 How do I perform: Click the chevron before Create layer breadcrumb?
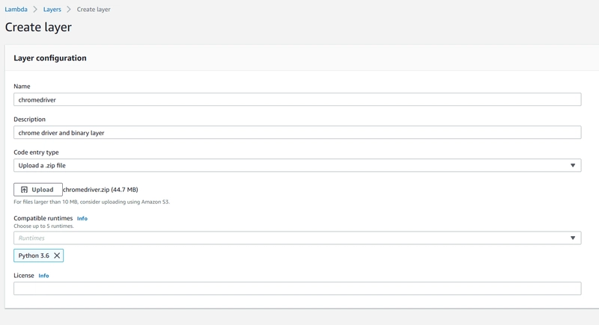coord(69,10)
